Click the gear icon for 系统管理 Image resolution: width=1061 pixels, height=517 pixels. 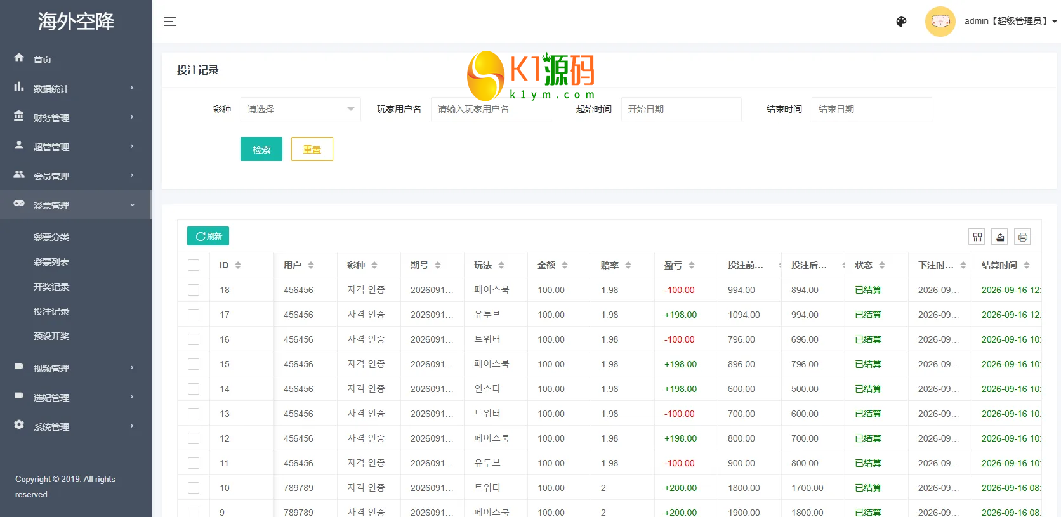coord(19,425)
